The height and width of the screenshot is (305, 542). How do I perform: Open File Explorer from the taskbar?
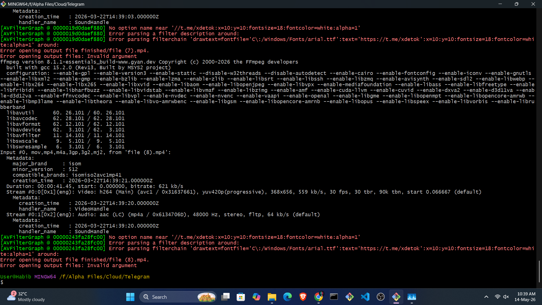272,297
